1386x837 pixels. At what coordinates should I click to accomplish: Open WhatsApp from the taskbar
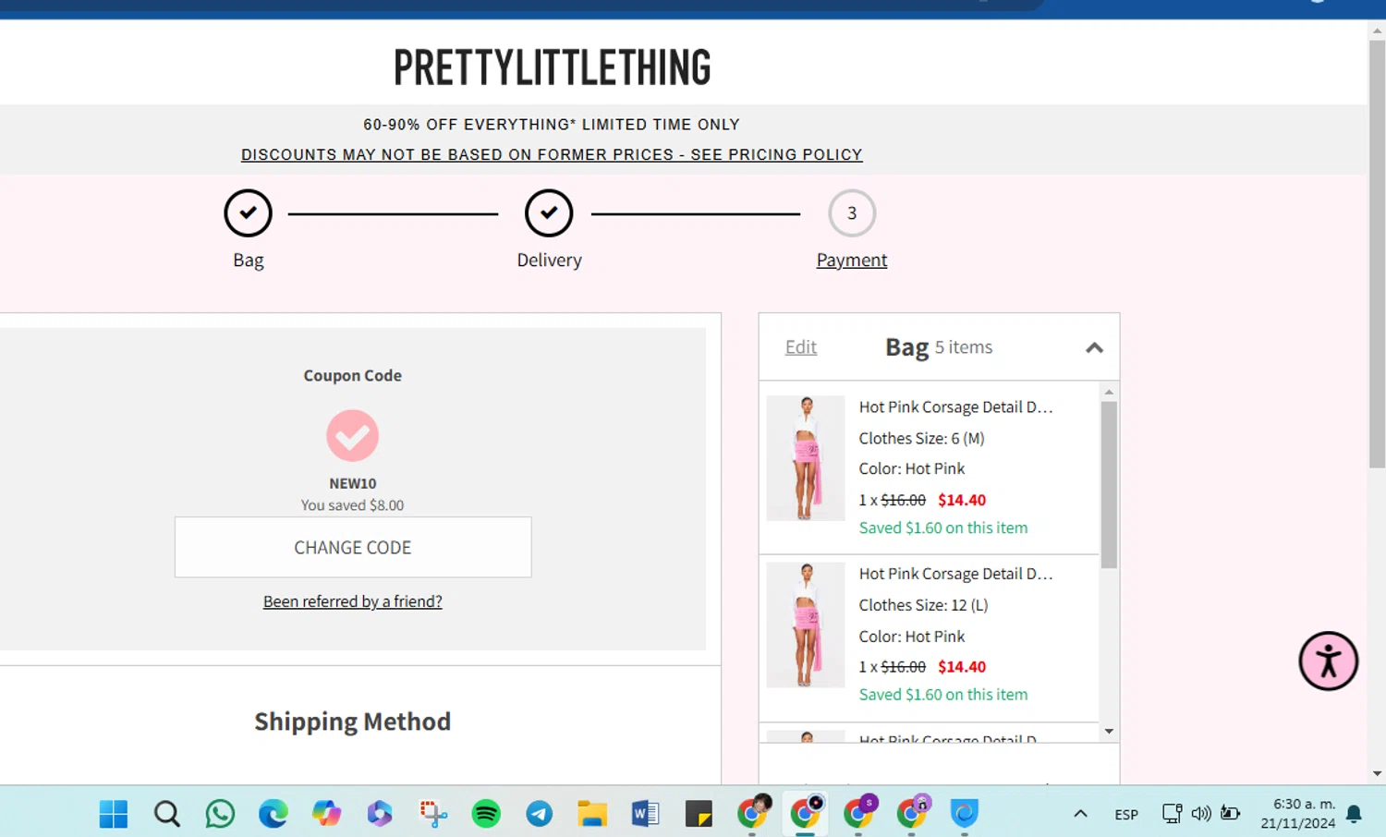pos(220,814)
